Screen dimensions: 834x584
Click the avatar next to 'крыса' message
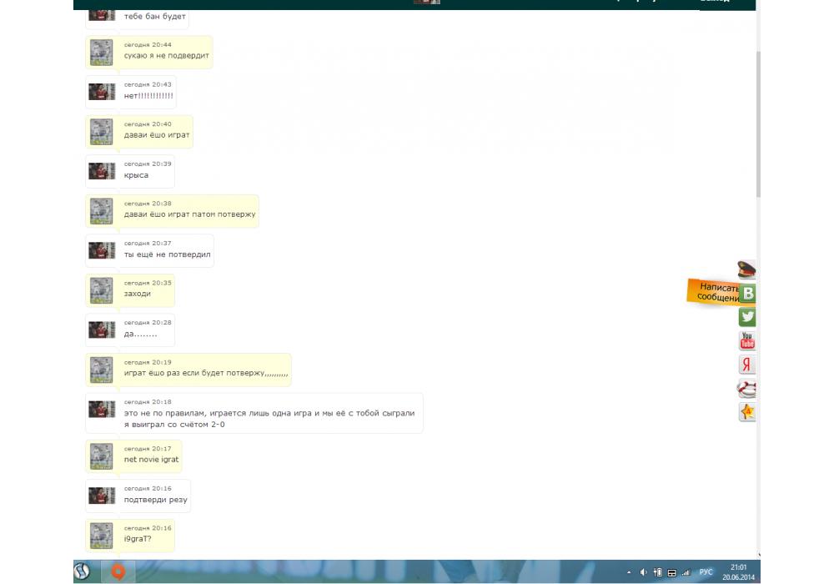coord(102,172)
